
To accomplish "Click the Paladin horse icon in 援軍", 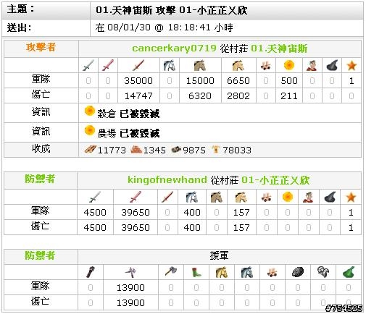I will pos(222,272).
